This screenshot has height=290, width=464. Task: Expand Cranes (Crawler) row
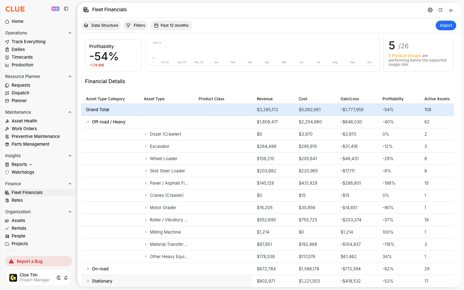[x=146, y=195]
